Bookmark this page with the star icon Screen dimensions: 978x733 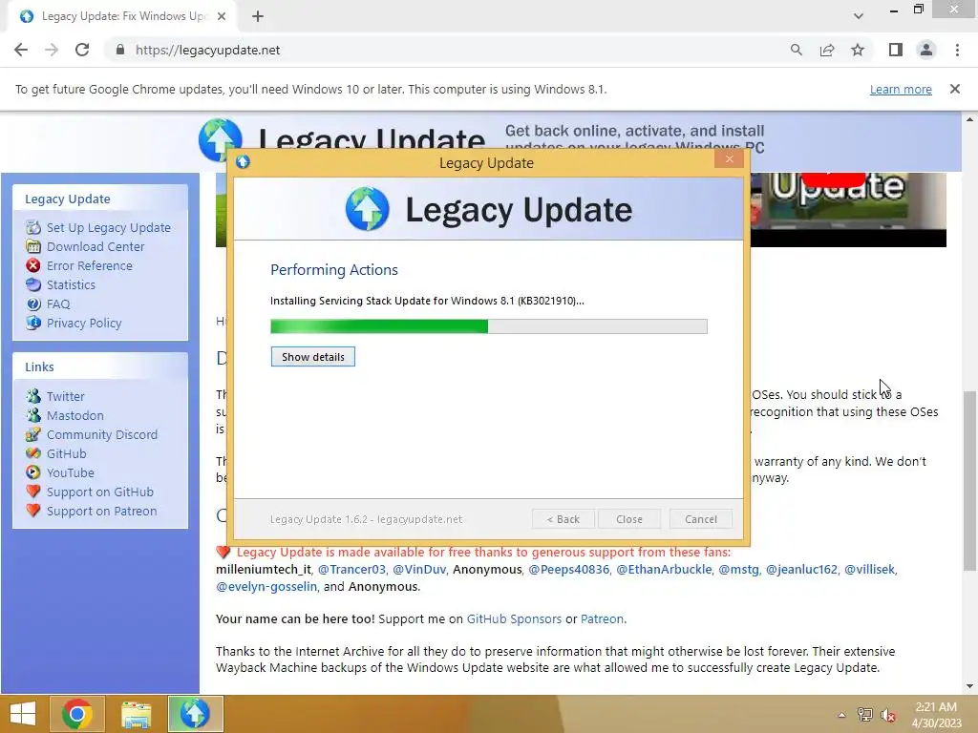858,50
